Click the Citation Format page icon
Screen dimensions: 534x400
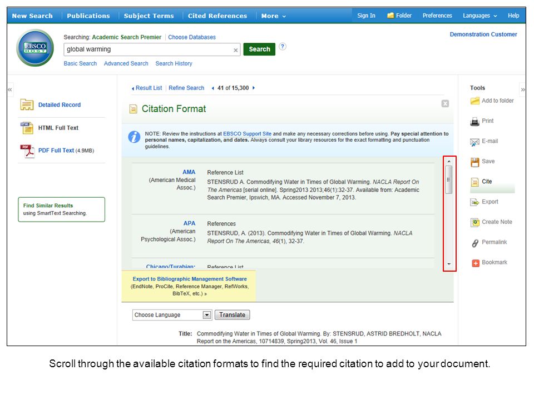point(133,109)
